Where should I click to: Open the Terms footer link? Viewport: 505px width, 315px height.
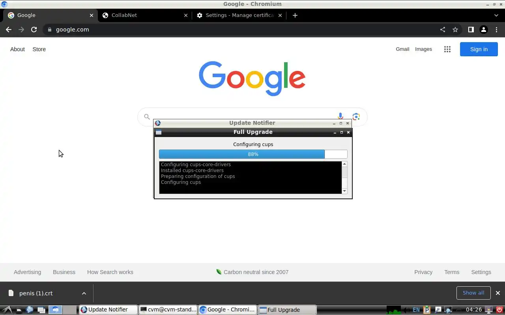click(x=452, y=272)
